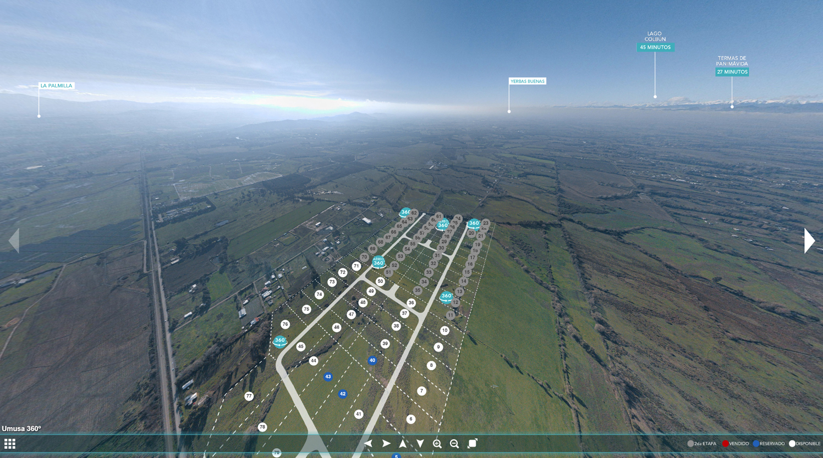
Task: Open the thumbnail grid menu icon
Action: tap(10, 444)
